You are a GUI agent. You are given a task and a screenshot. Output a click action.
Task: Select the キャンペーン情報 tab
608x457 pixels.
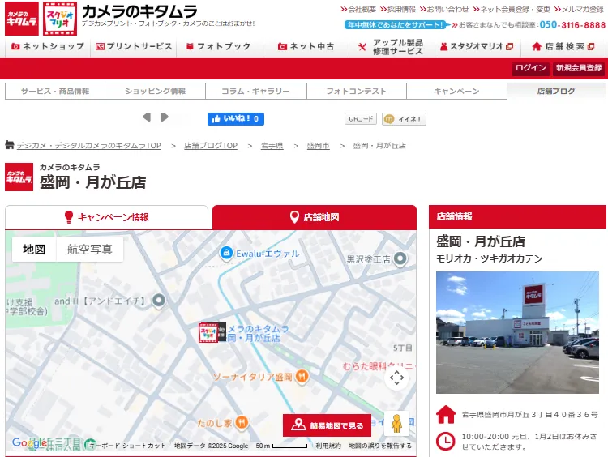[x=107, y=217]
